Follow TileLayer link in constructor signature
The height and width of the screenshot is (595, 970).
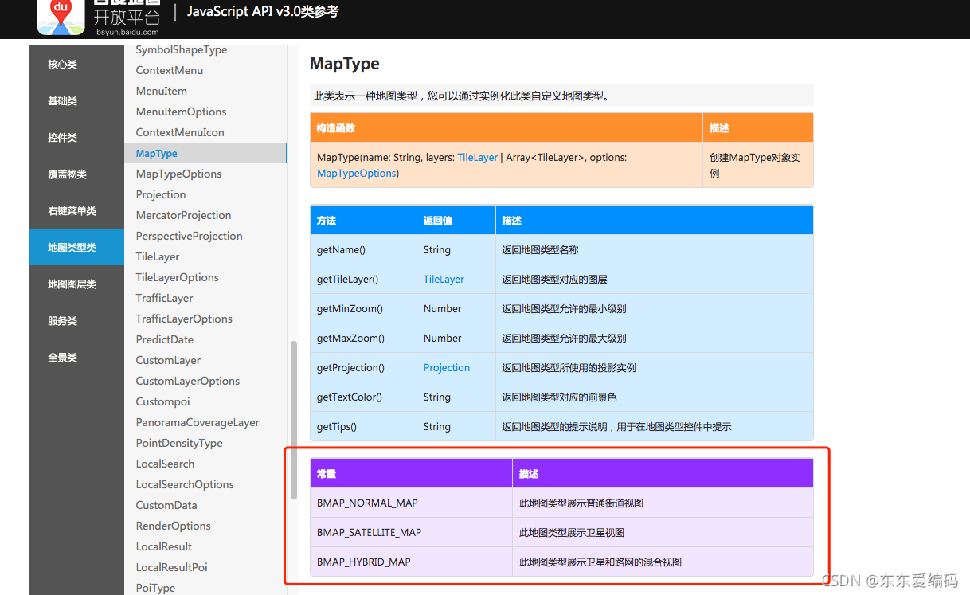coord(477,158)
